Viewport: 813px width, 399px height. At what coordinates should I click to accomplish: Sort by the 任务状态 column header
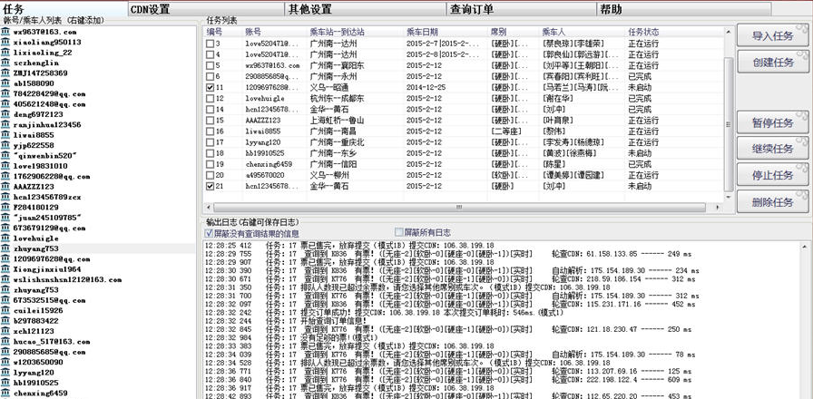pyautogui.click(x=644, y=31)
